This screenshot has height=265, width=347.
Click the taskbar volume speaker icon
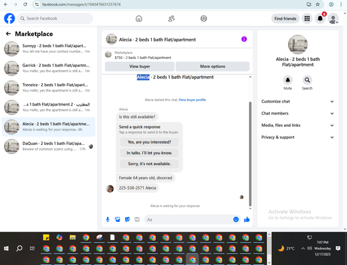coord(310,248)
